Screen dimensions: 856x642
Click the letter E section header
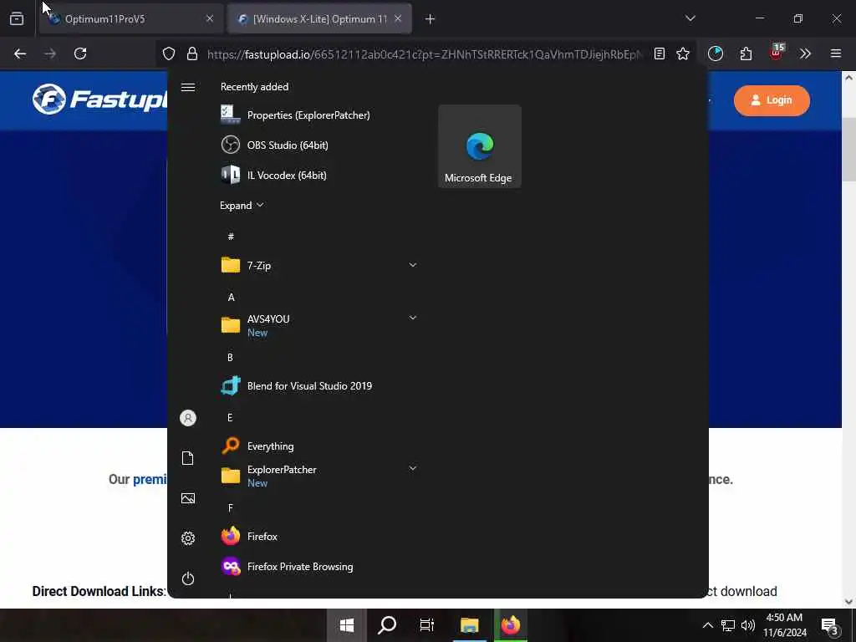pyautogui.click(x=230, y=418)
